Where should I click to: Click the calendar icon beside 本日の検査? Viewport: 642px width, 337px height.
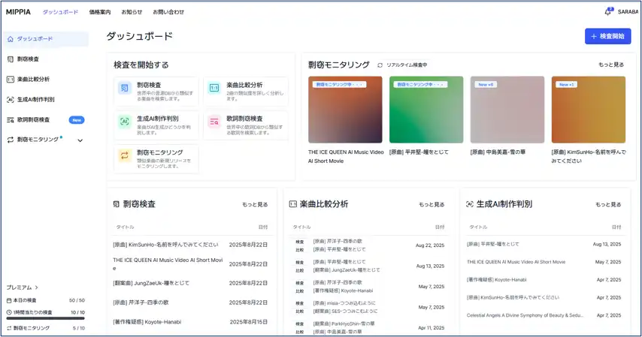[9, 300]
